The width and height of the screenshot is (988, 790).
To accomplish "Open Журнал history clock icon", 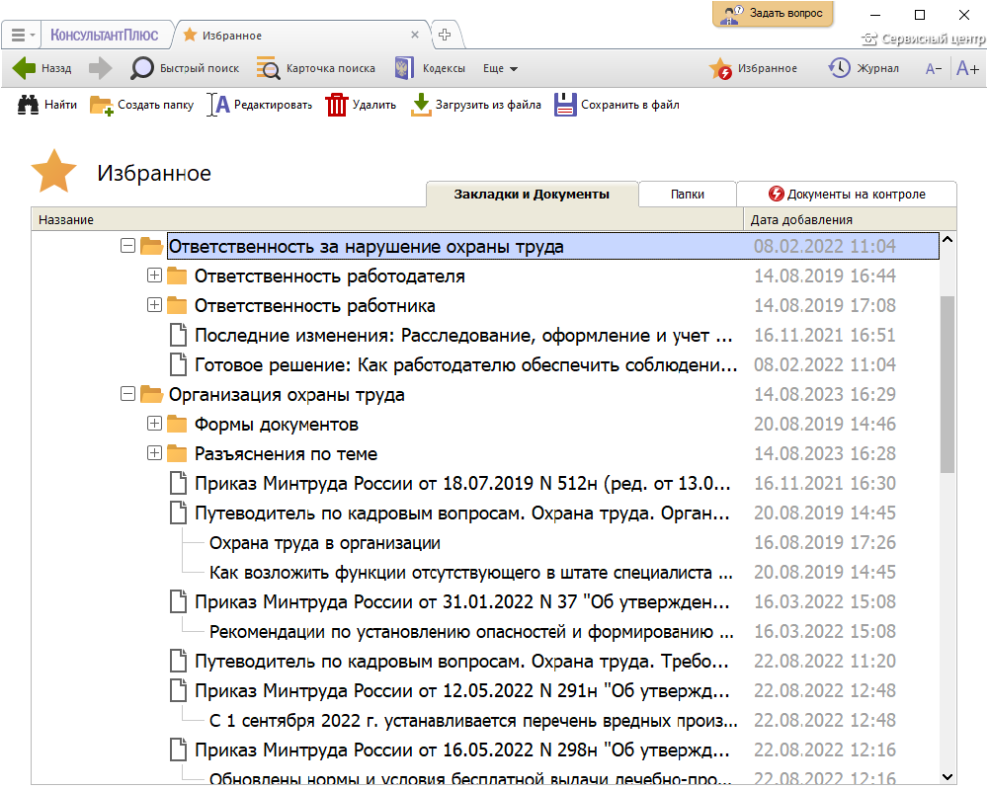I will [x=839, y=68].
